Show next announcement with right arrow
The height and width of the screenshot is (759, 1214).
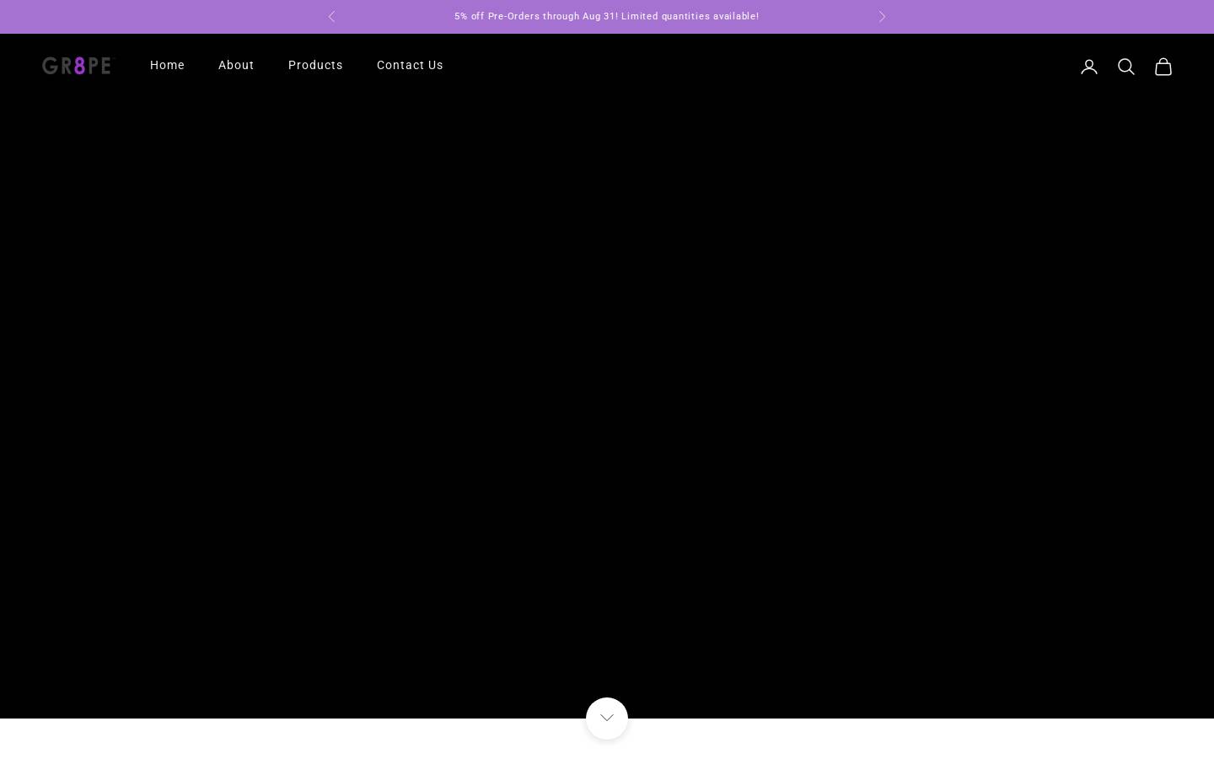point(882,17)
